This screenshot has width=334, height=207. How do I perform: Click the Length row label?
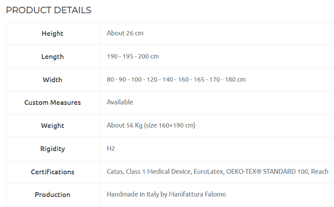(x=52, y=57)
